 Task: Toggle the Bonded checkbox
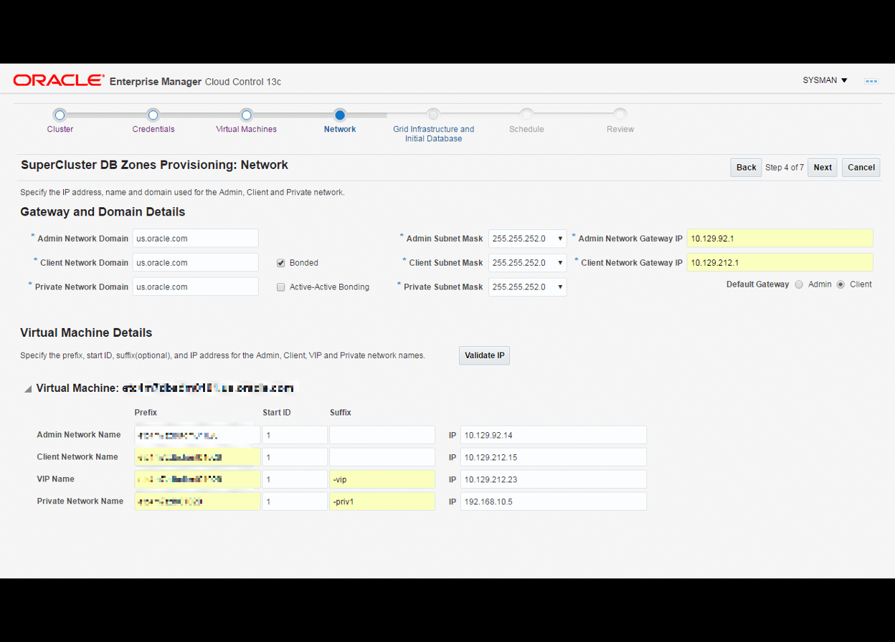click(x=281, y=263)
